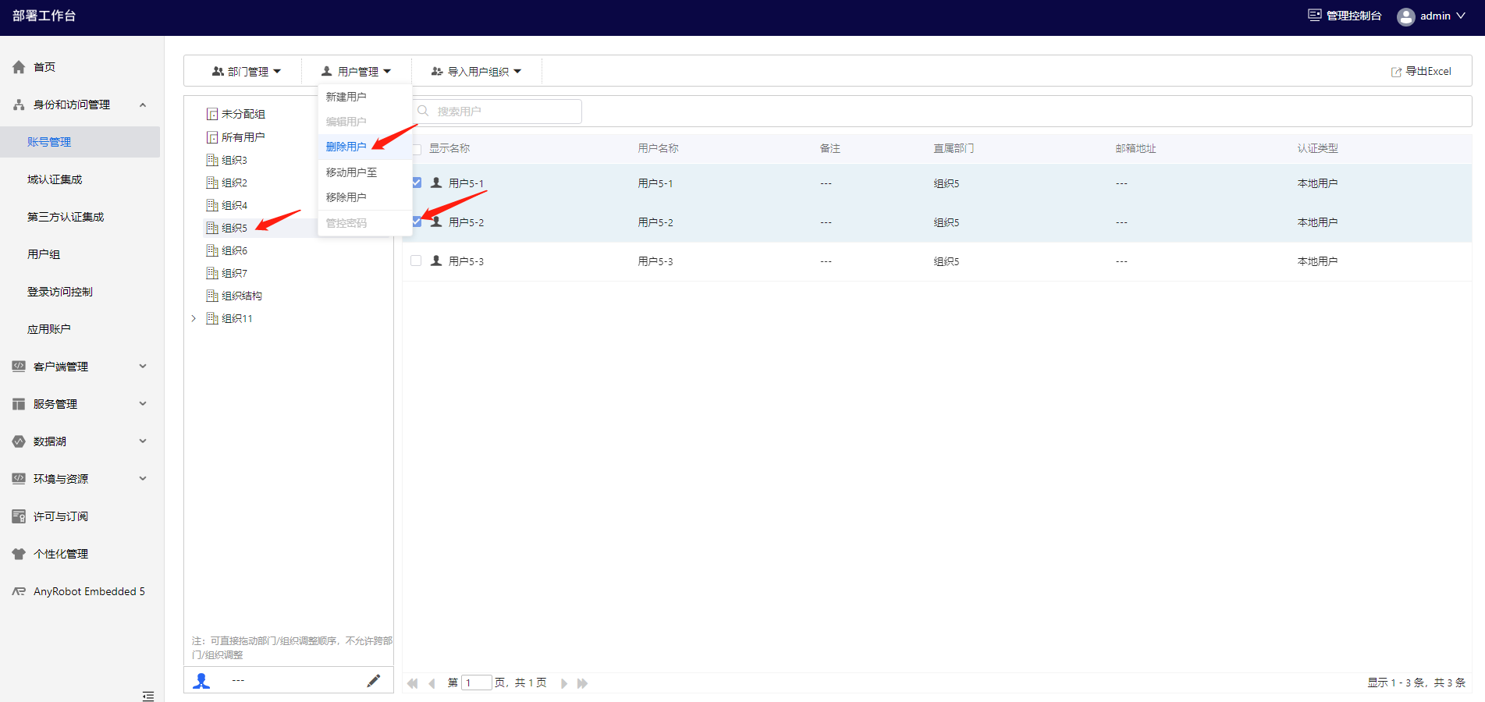This screenshot has height=702, width=1485.
Task: Go to last page arrow
Action: pyautogui.click(x=582, y=683)
